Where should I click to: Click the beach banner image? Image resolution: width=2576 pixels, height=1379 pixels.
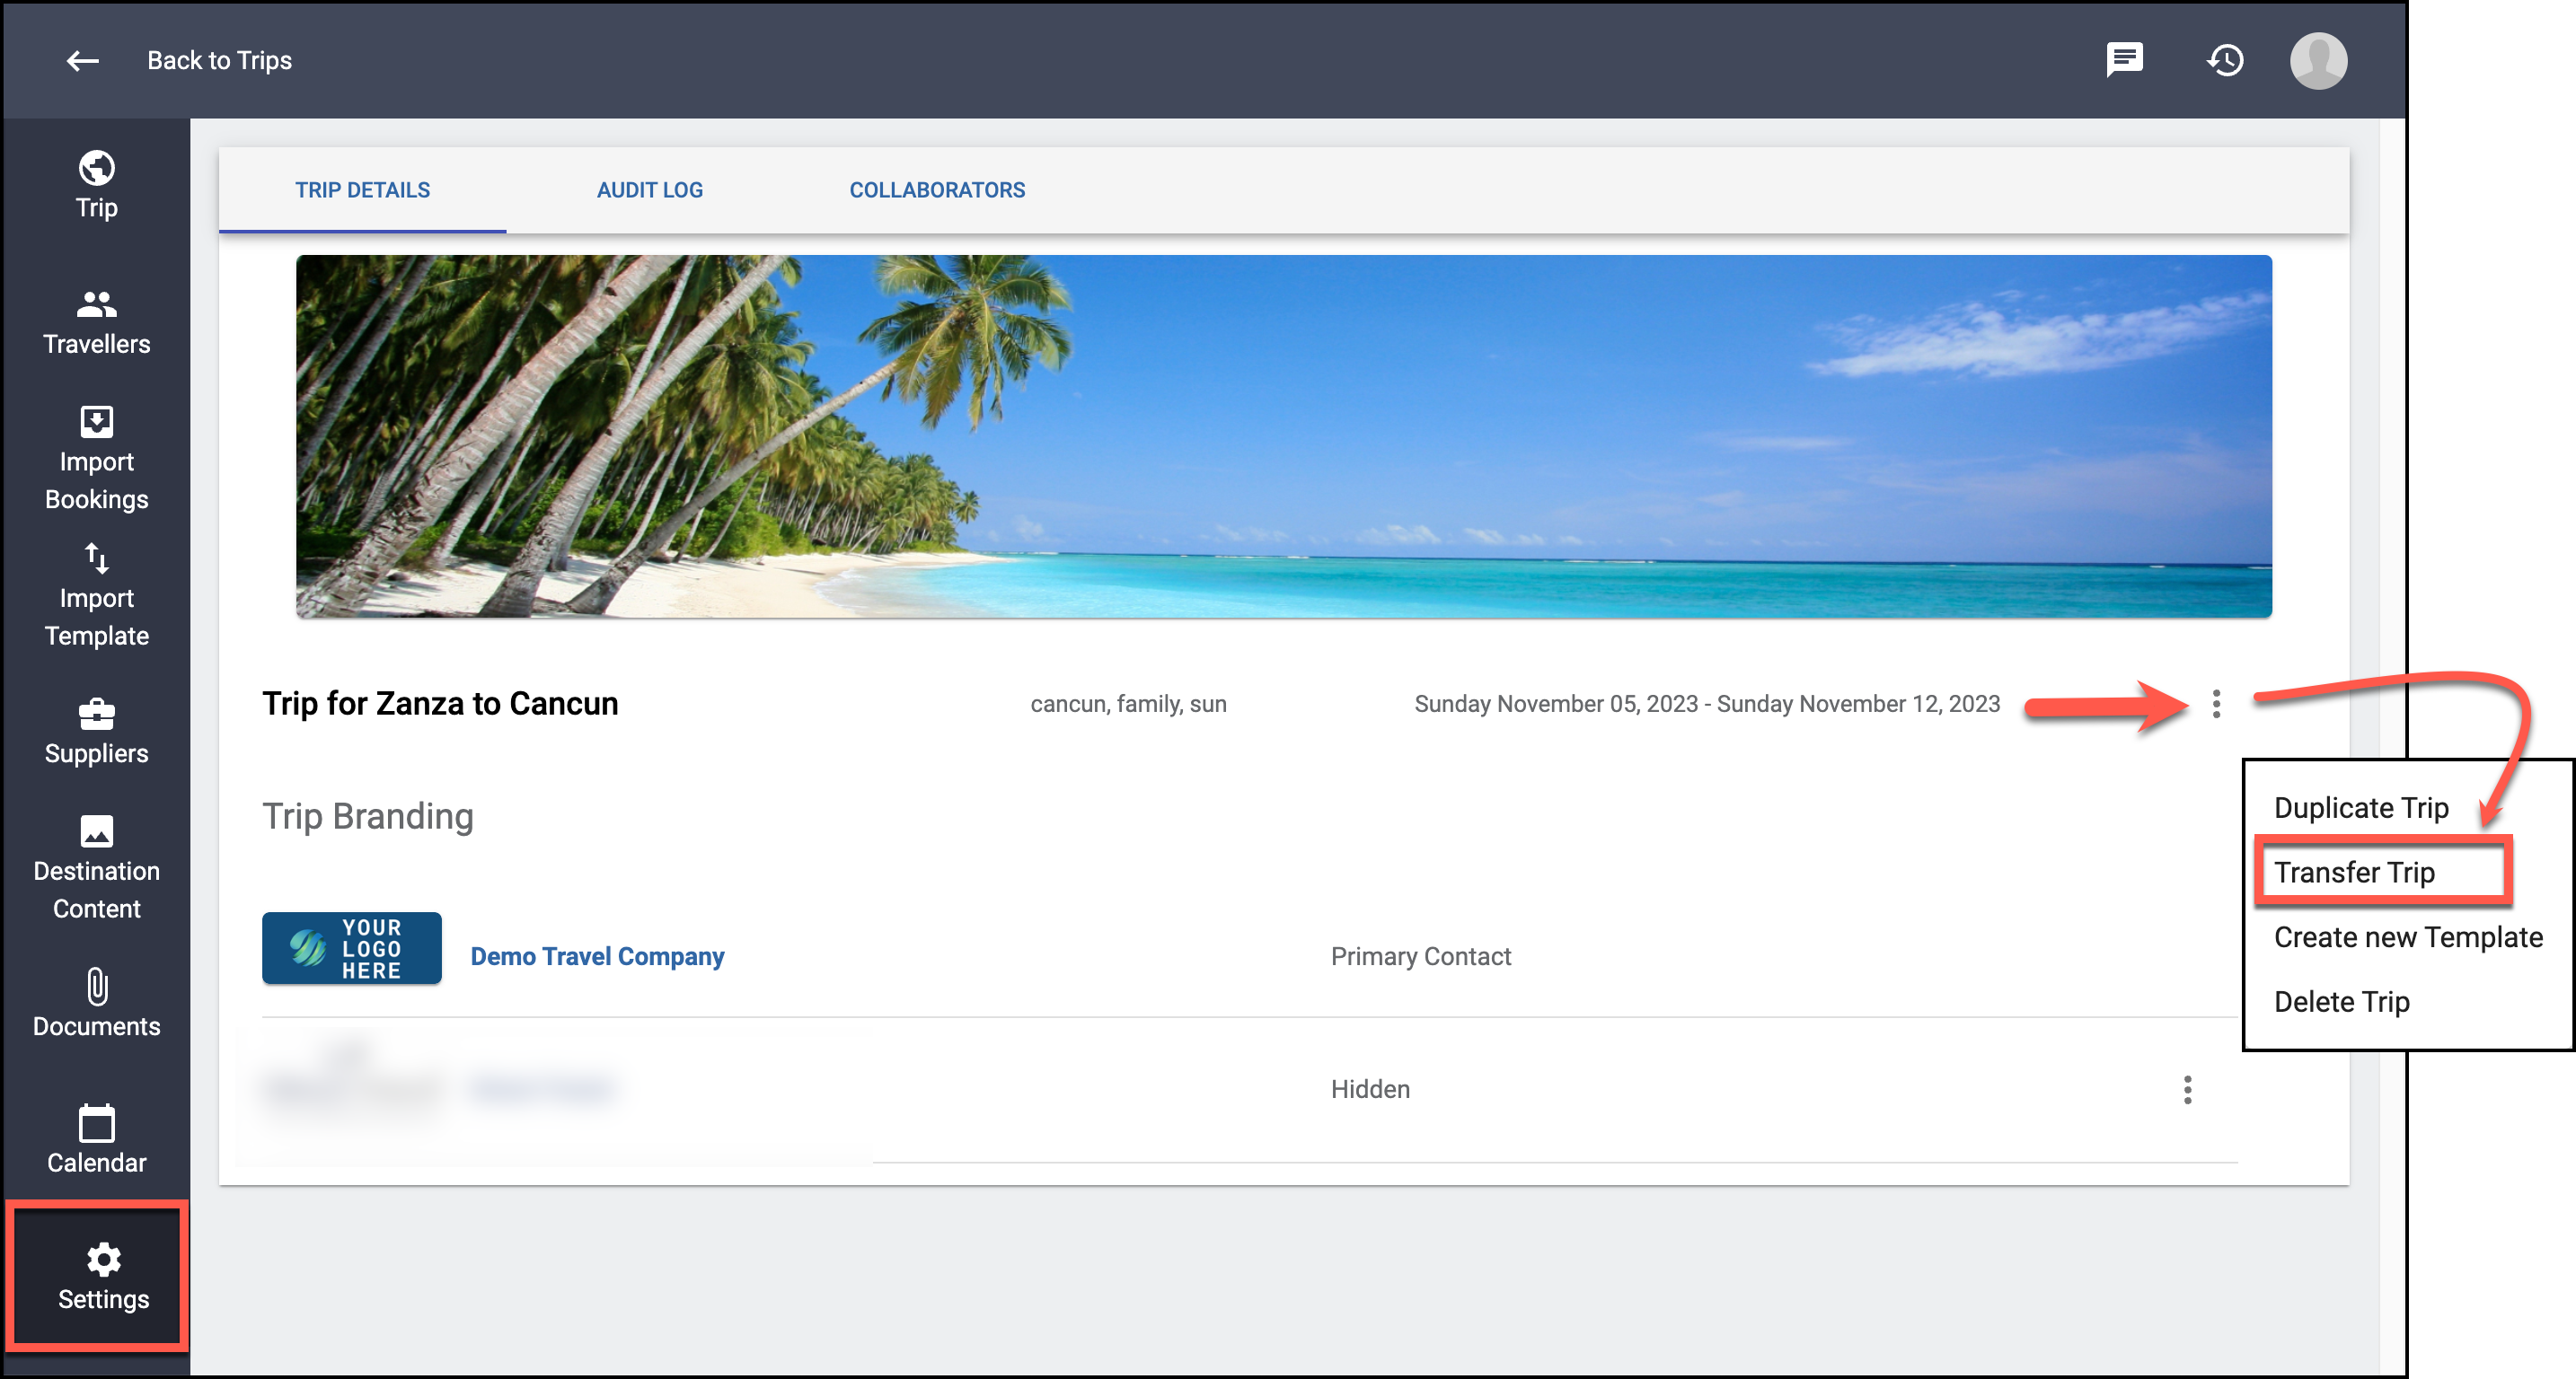[1283, 435]
